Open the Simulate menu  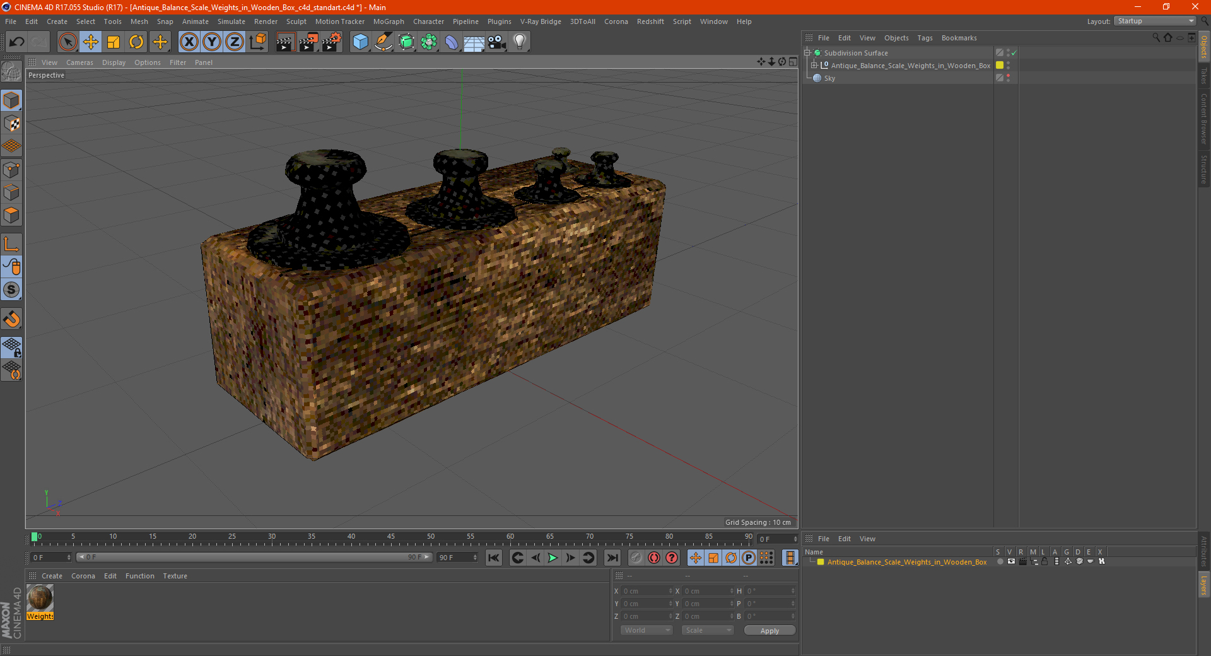coord(231,21)
